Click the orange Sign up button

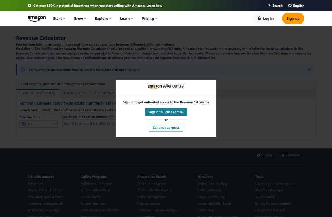tap(293, 18)
